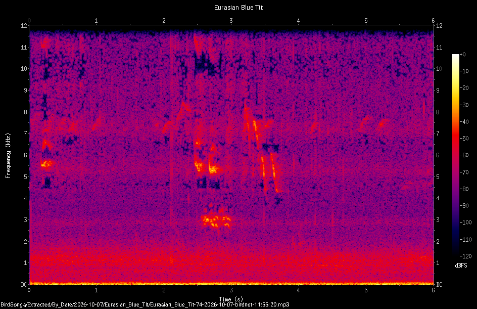The image size is (477, 309).
Task: Click the 'DC' label on right frequency axis
Action: (x=439, y=285)
